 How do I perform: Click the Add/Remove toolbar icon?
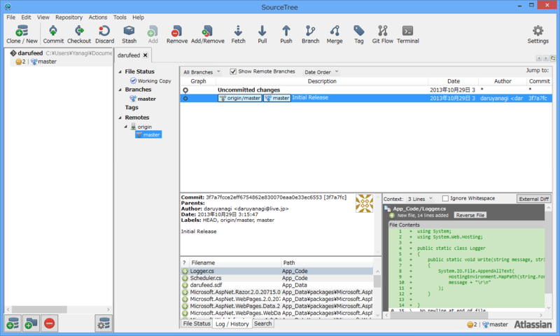pos(207,34)
